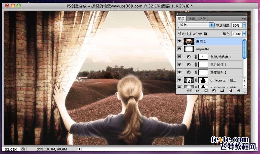Open the Layers panel options menu
Screen dimensions: 260x154
(244, 19)
